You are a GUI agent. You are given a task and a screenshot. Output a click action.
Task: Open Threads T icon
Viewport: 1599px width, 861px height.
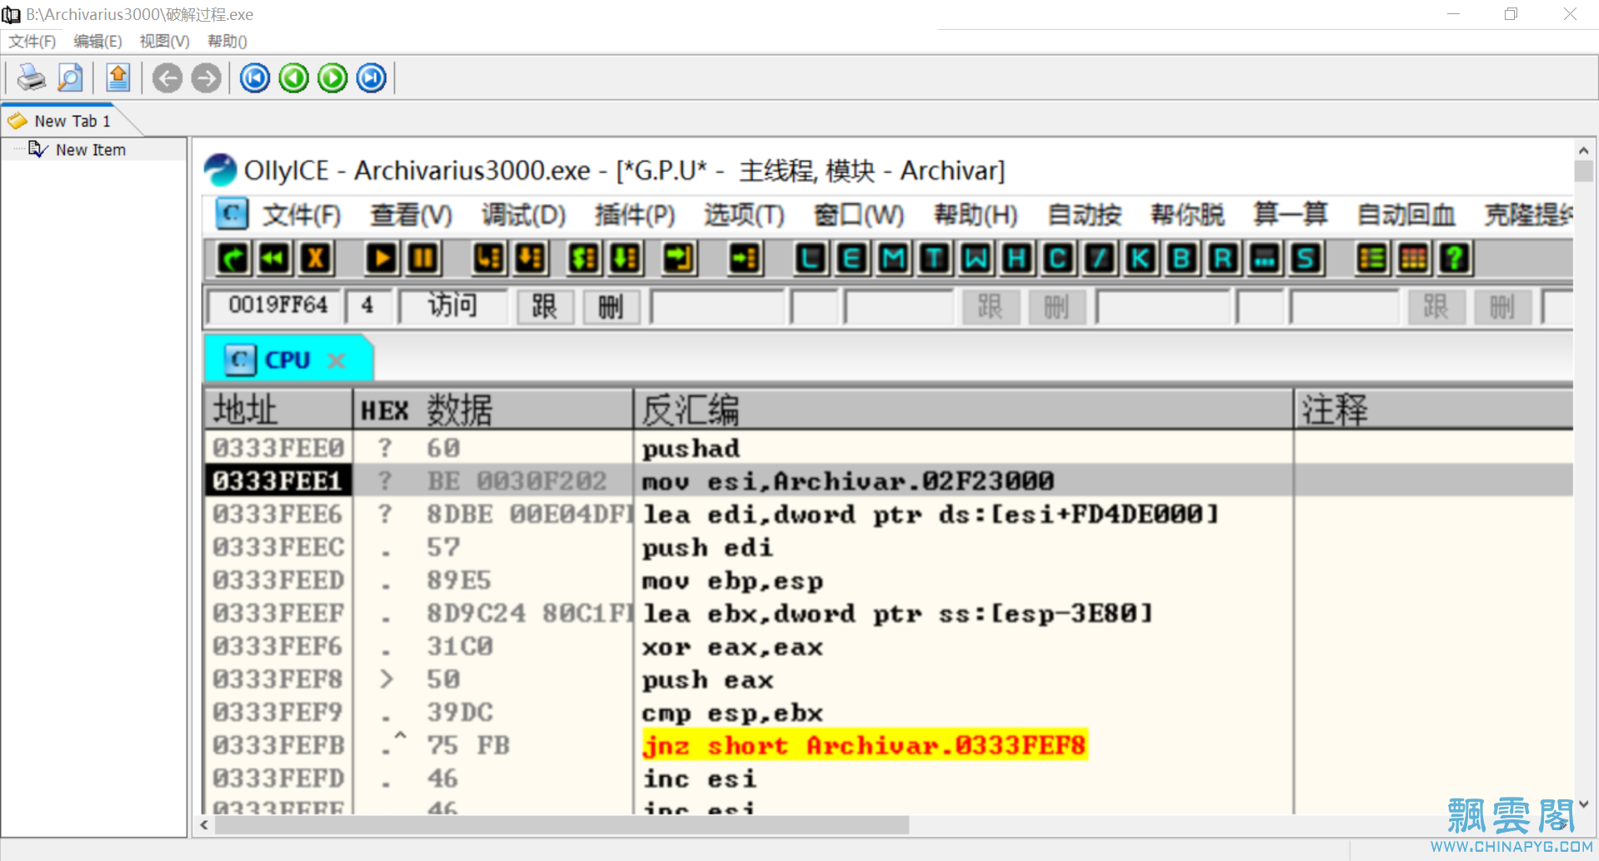coord(935,259)
